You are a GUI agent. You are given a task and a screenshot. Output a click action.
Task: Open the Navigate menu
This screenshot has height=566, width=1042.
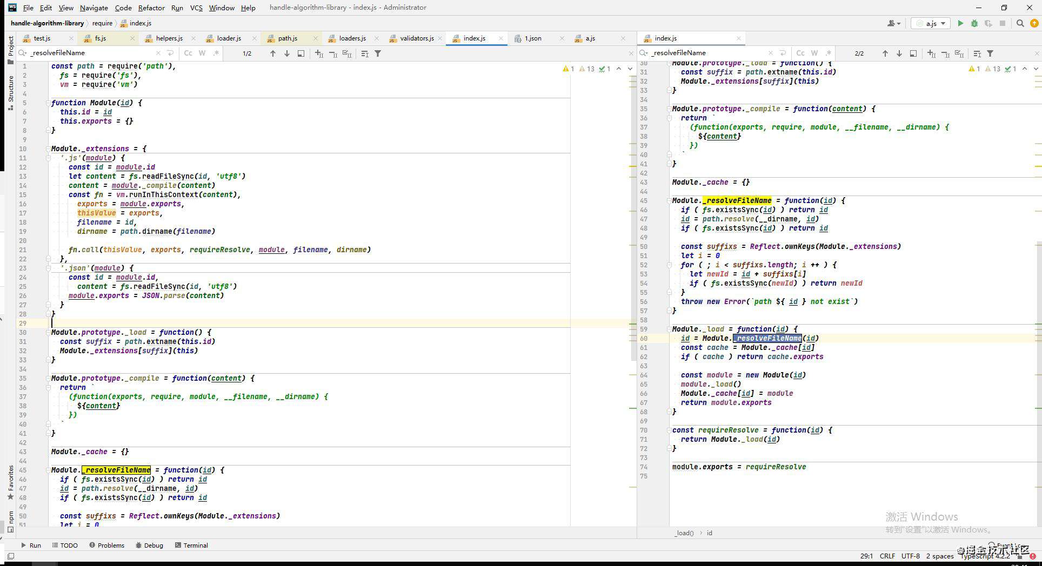(x=93, y=8)
